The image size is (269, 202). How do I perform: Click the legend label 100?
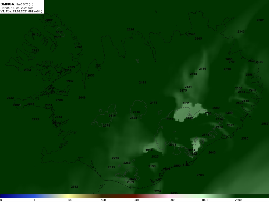[x=70, y=200]
